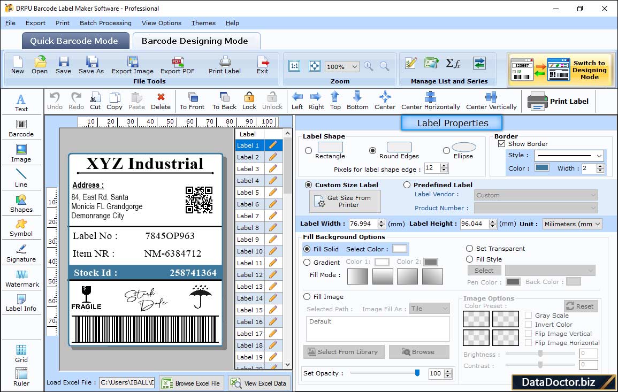Pick the border Color swatch
The image size is (618, 392).
tap(542, 168)
